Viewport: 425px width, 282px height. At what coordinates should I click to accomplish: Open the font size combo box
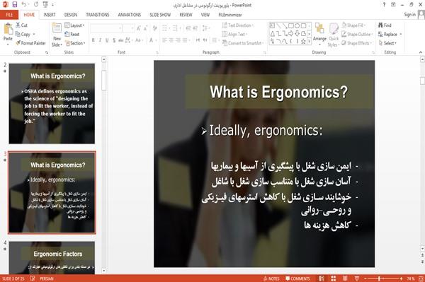[128, 28]
